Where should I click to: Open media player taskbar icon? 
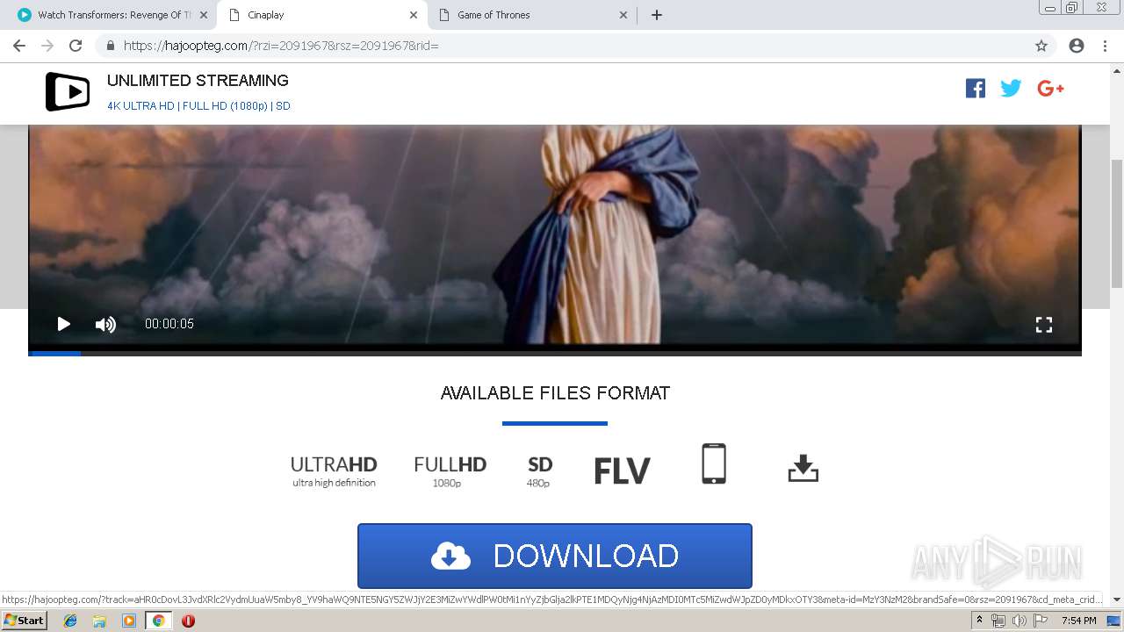[x=129, y=621]
